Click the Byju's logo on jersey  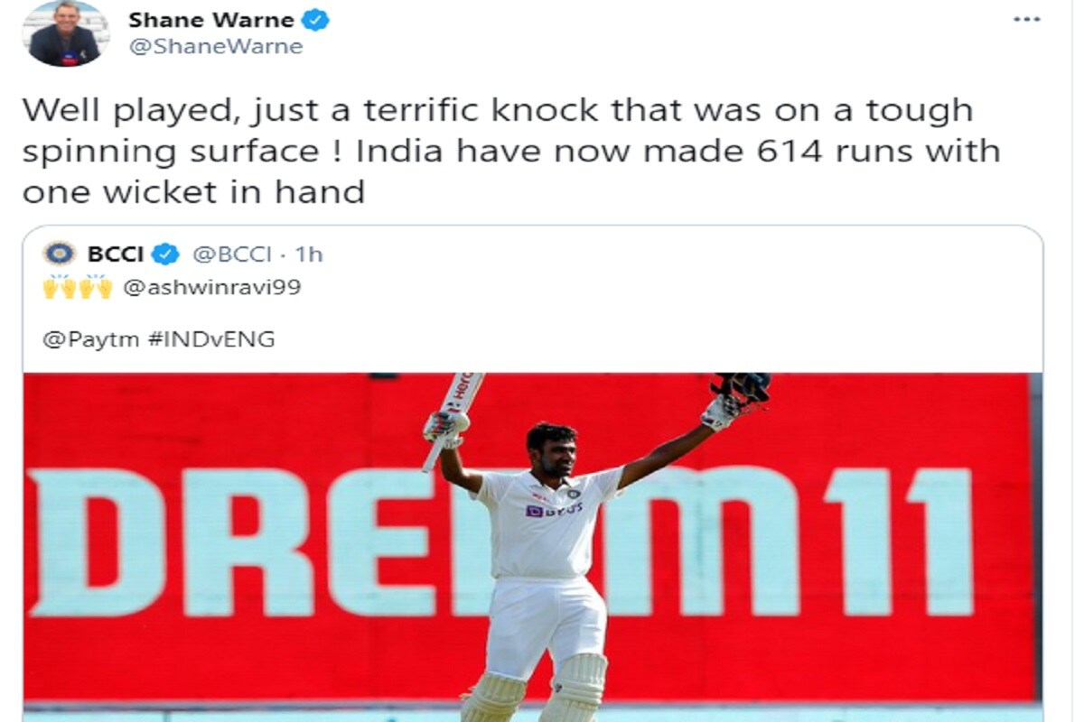554,510
